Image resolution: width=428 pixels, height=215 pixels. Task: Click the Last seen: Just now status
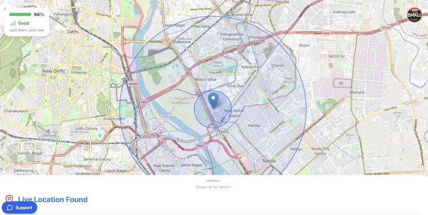[x=27, y=30]
